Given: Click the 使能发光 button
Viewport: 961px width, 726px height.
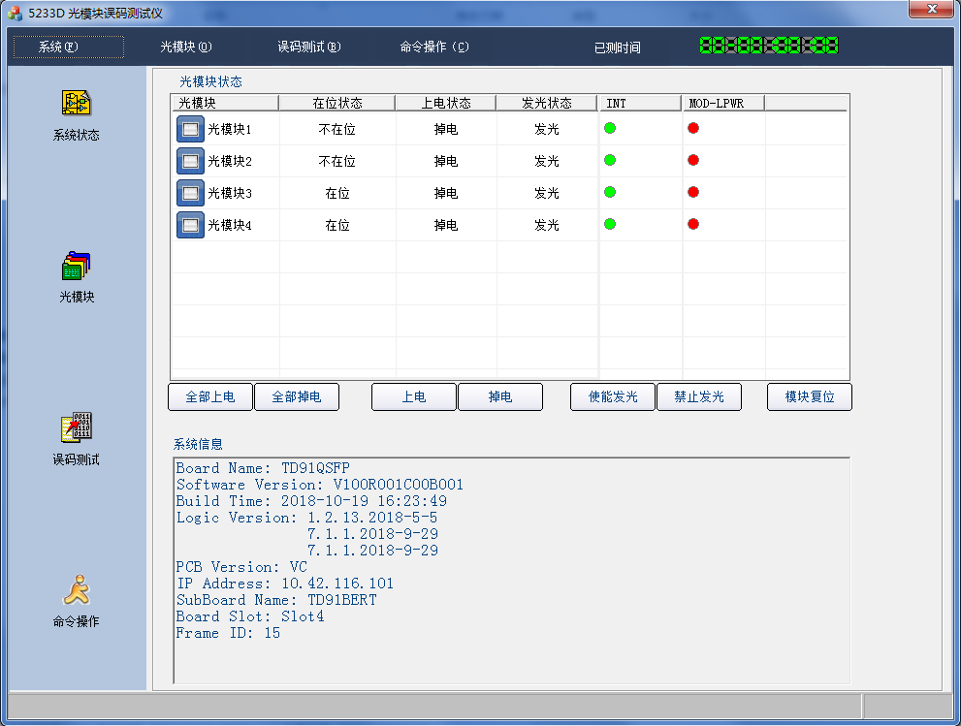Looking at the screenshot, I should click(613, 397).
